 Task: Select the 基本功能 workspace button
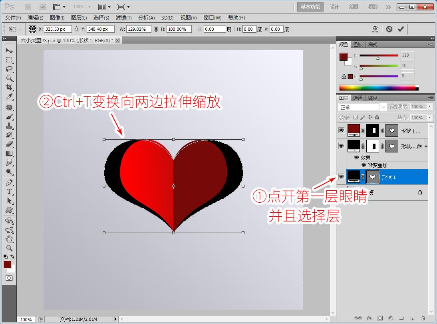pos(310,7)
